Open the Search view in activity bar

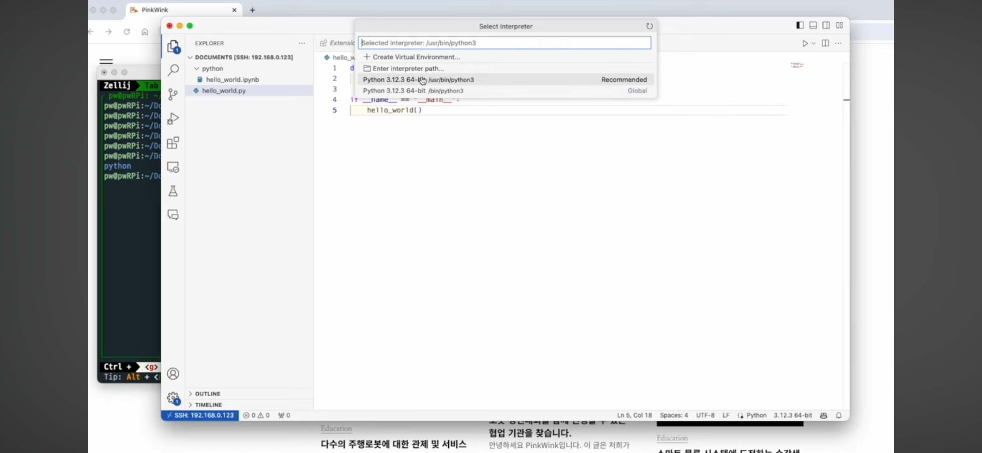pos(173,70)
